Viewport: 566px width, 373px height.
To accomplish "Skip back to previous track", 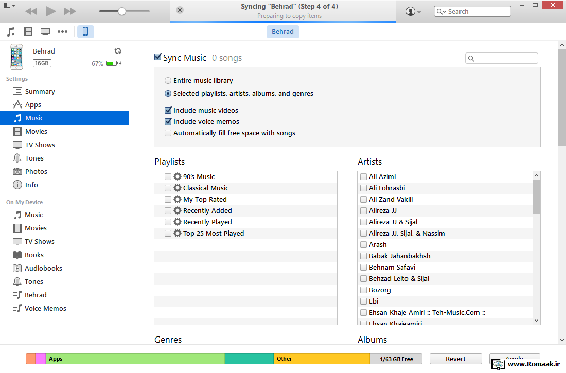I will click(x=31, y=11).
